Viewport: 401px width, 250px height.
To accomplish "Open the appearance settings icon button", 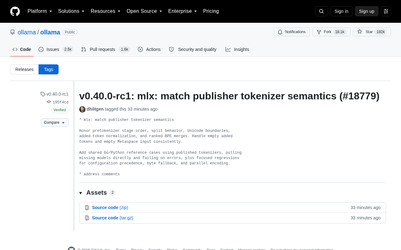I will coord(386,11).
